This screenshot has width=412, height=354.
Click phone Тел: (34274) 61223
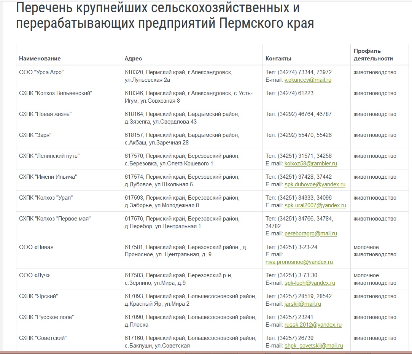(x=289, y=93)
